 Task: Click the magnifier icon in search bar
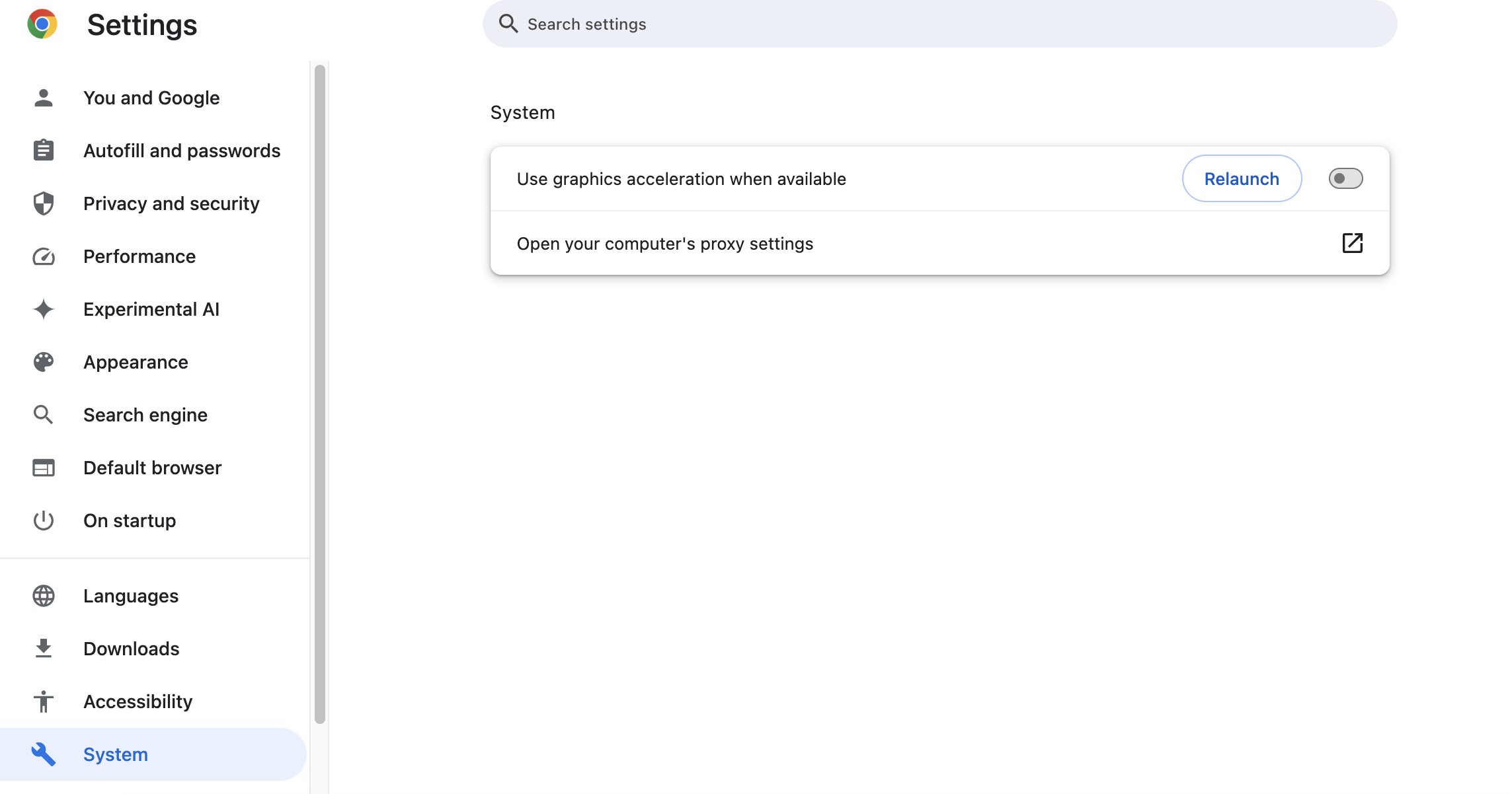[508, 24]
